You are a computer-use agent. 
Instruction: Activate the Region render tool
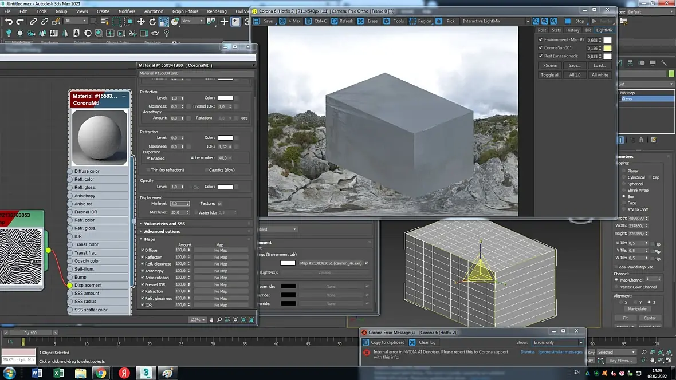(x=413, y=21)
